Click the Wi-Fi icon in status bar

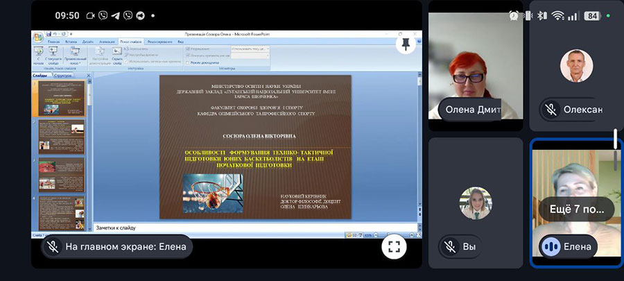558,15
